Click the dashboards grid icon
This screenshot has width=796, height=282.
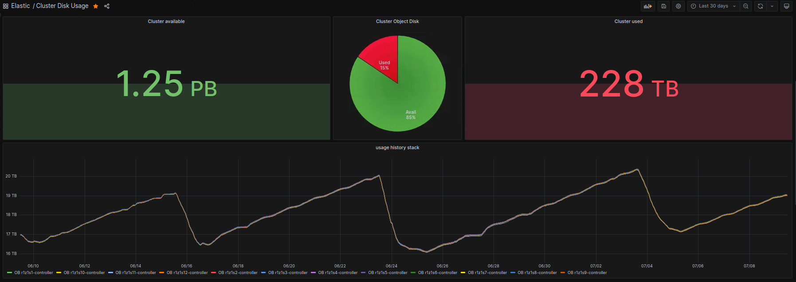pos(6,6)
